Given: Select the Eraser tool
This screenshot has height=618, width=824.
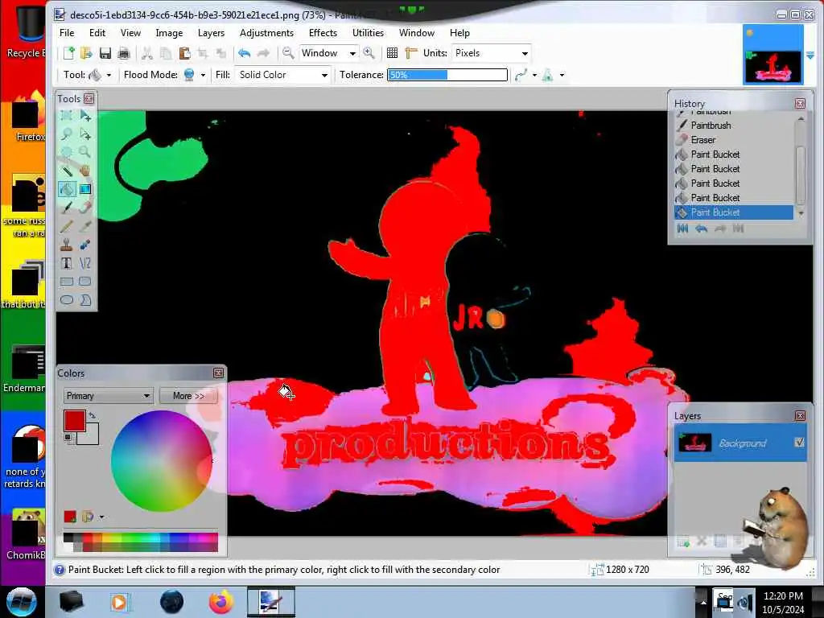Looking at the screenshot, I should pyautogui.click(x=85, y=208).
